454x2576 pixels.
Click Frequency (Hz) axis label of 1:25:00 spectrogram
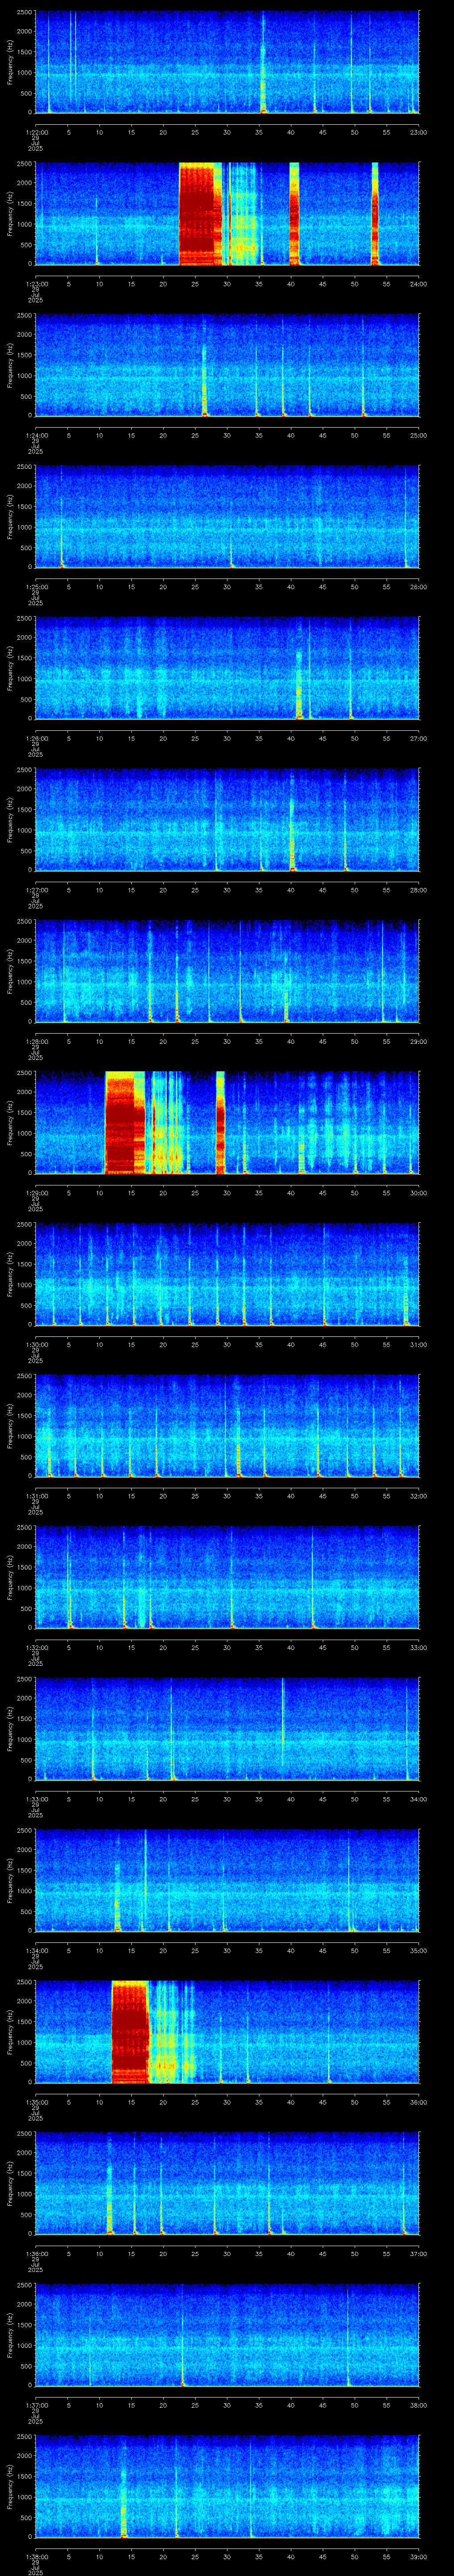(x=10, y=516)
